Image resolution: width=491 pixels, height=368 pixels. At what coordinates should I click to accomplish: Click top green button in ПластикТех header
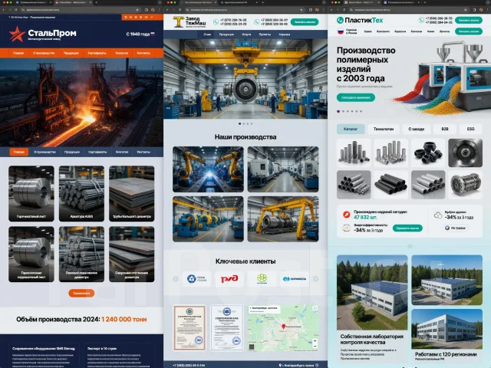(x=469, y=21)
